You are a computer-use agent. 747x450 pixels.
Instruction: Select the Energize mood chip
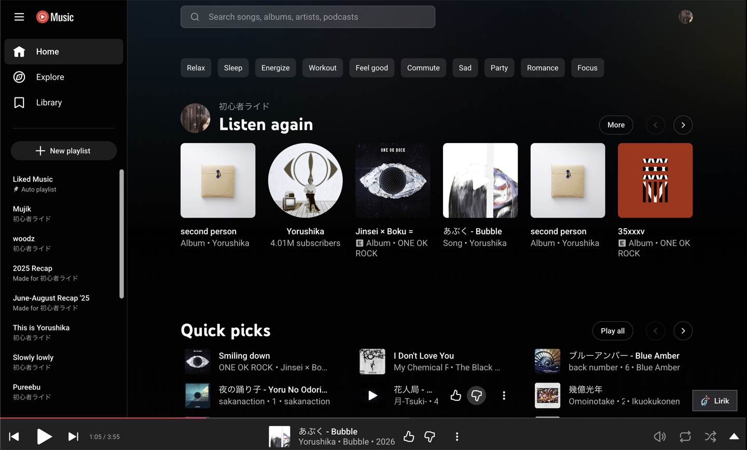pos(275,68)
